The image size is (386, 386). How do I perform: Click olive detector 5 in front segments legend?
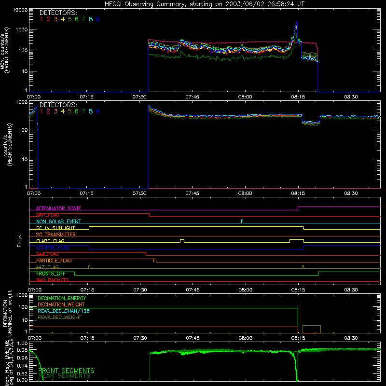tap(69, 19)
